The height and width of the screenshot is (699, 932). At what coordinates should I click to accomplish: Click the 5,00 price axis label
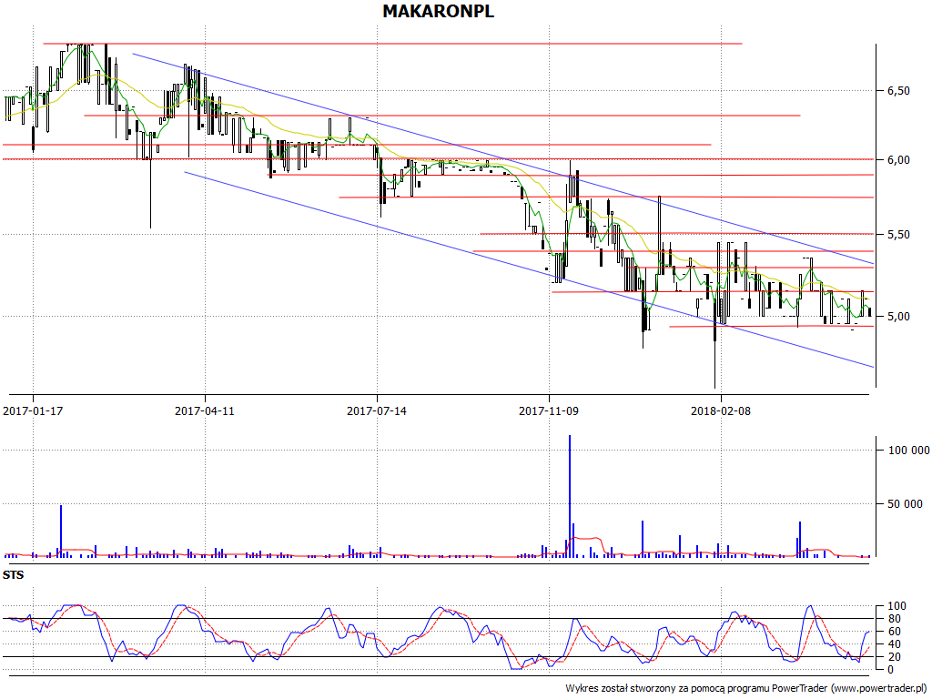pyautogui.click(x=898, y=316)
